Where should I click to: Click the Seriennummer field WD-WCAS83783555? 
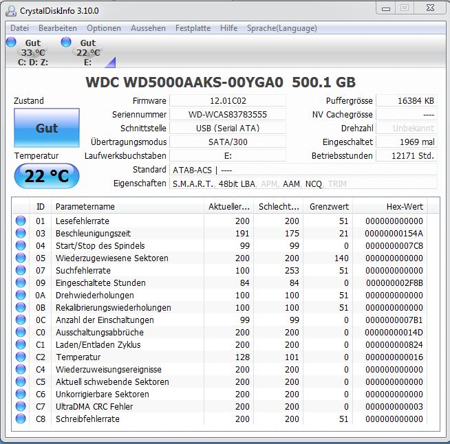click(x=228, y=114)
